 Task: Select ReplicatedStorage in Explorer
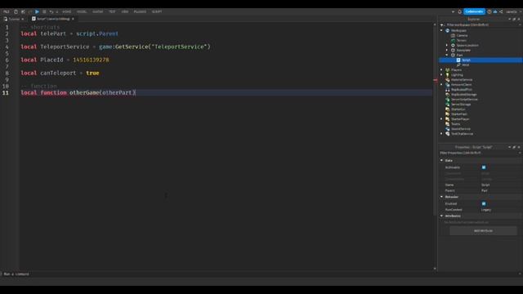(x=463, y=95)
